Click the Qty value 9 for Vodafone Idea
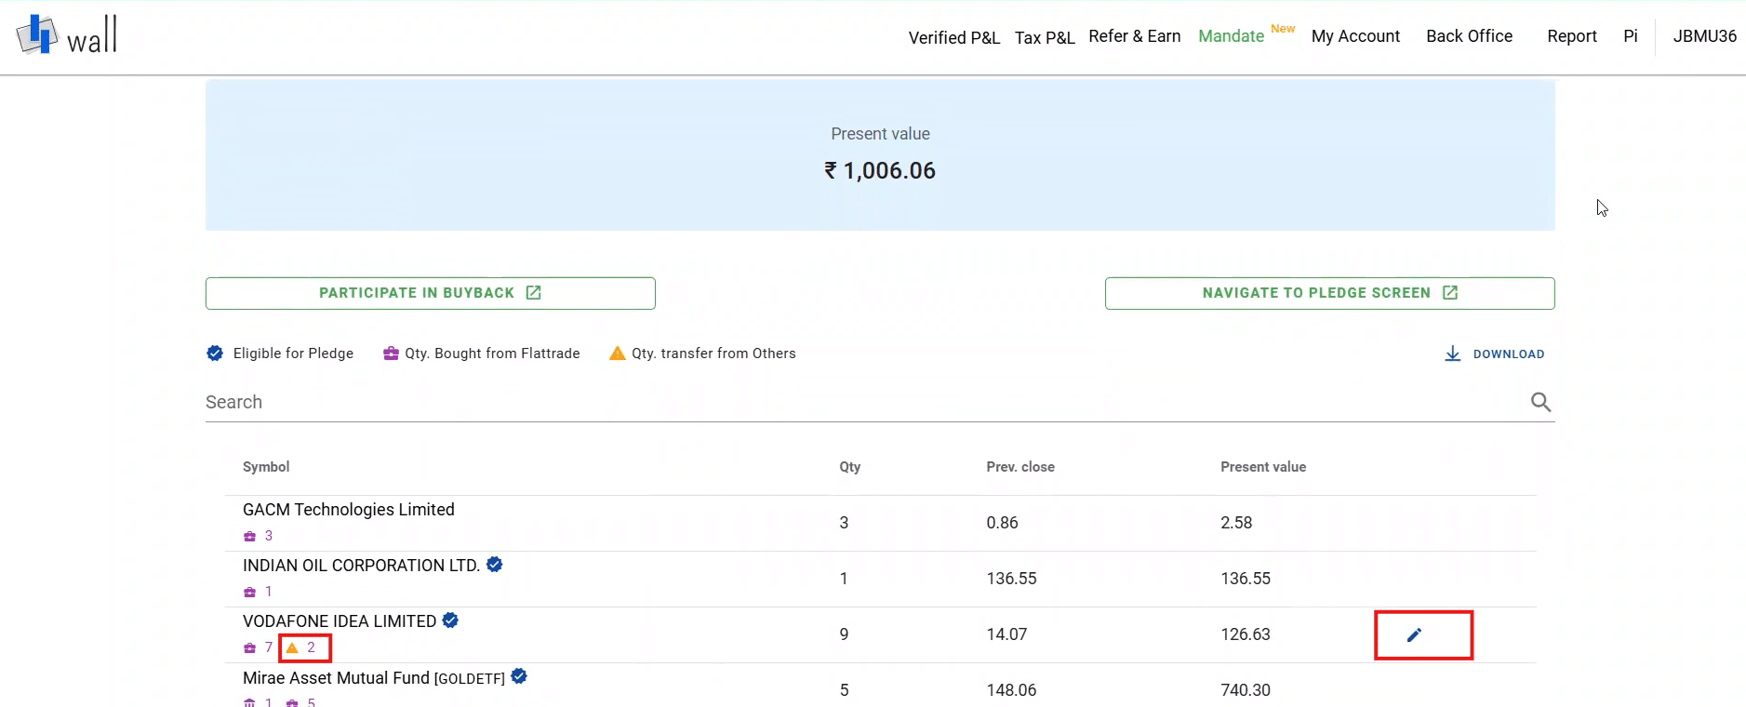Screen dimensions: 1746x707 [x=844, y=634]
